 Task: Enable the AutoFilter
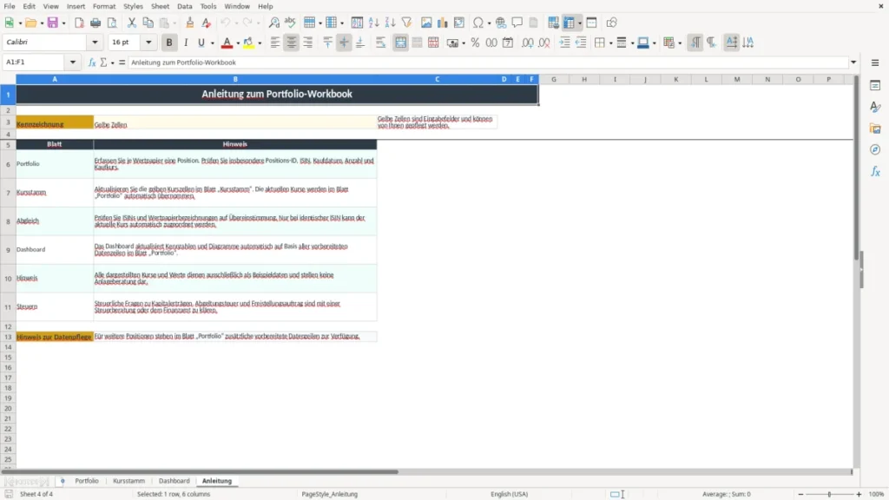point(406,23)
